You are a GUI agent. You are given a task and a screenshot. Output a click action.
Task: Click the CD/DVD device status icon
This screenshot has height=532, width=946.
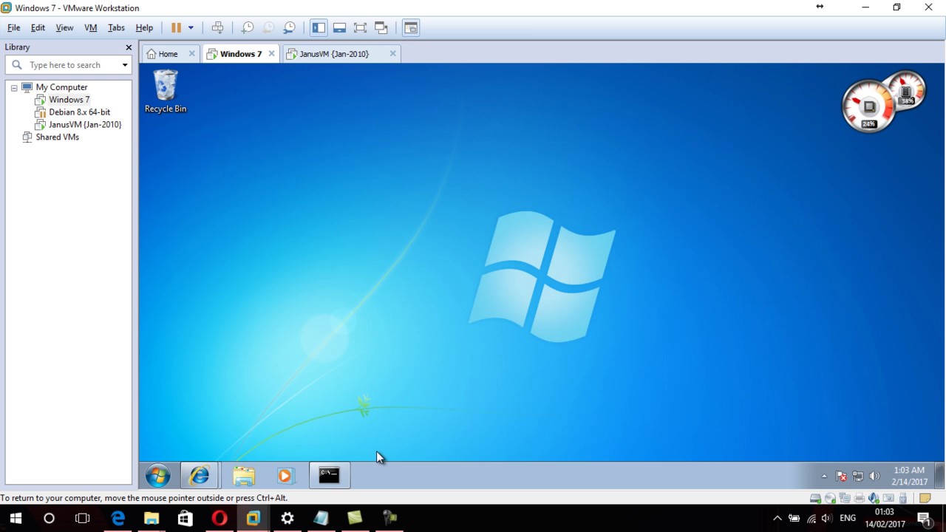pos(830,498)
